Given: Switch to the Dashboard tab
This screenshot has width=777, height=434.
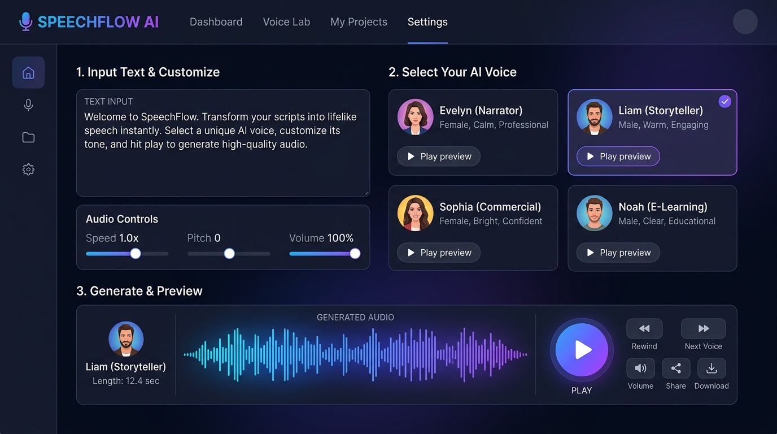Looking at the screenshot, I should [216, 21].
